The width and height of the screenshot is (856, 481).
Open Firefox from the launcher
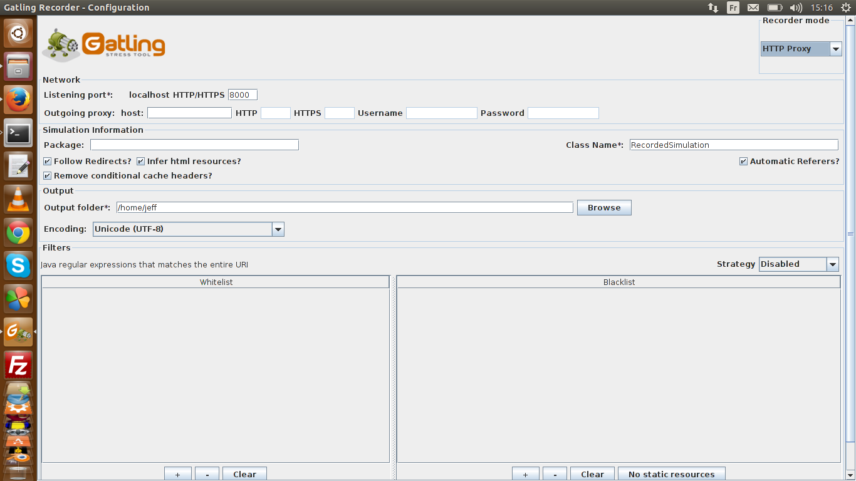pyautogui.click(x=18, y=99)
